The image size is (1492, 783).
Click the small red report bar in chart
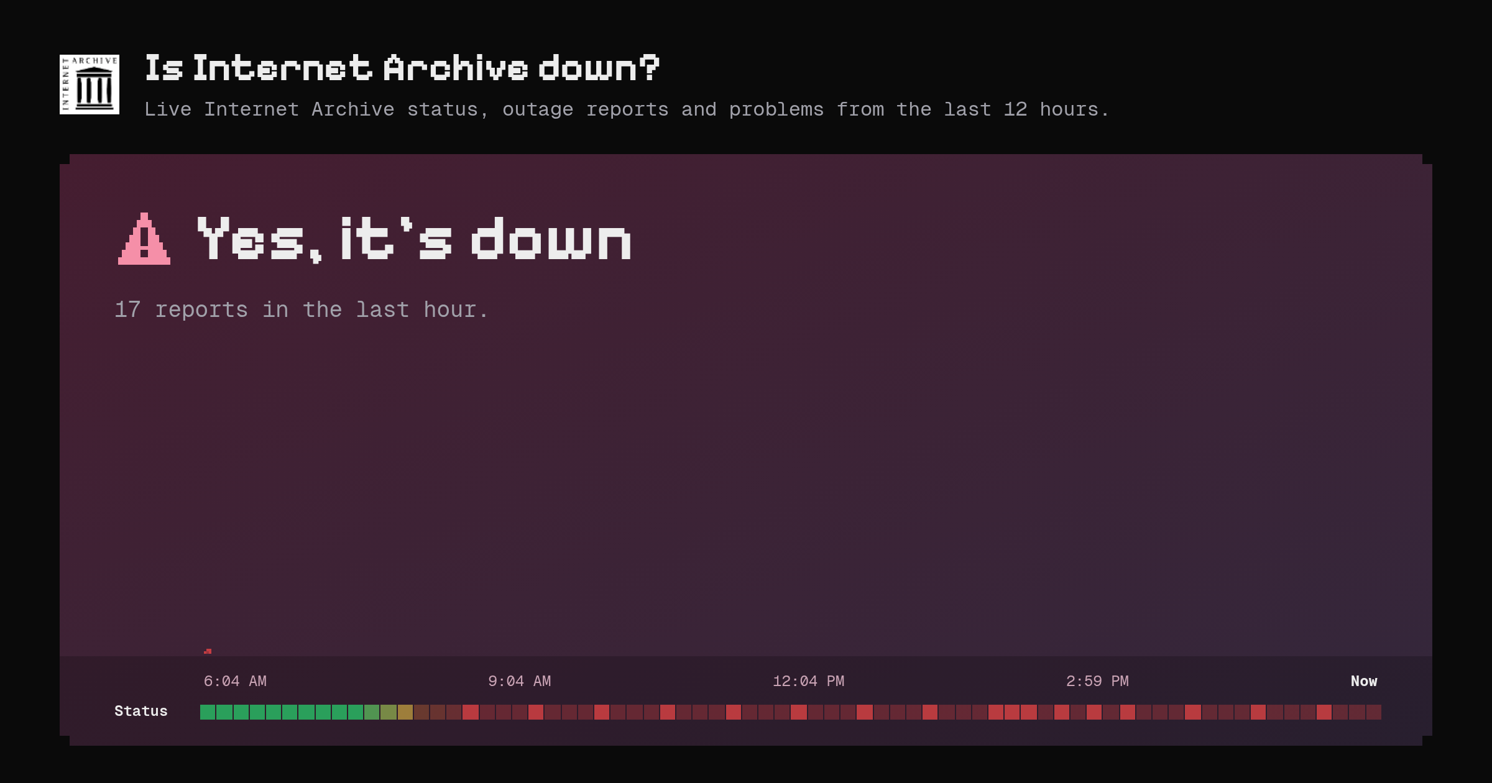pyautogui.click(x=208, y=651)
